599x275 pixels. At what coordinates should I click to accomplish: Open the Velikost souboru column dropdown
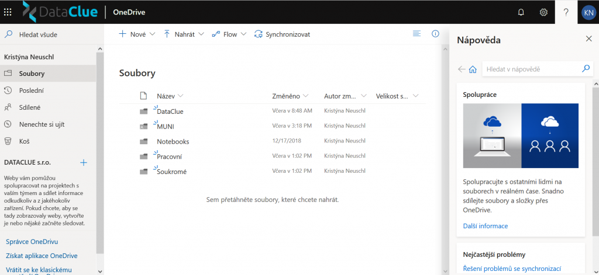tap(397, 96)
